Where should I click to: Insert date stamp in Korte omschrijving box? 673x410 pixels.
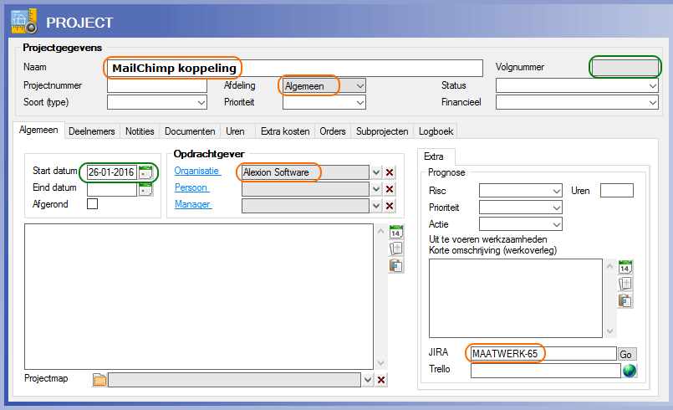click(625, 267)
